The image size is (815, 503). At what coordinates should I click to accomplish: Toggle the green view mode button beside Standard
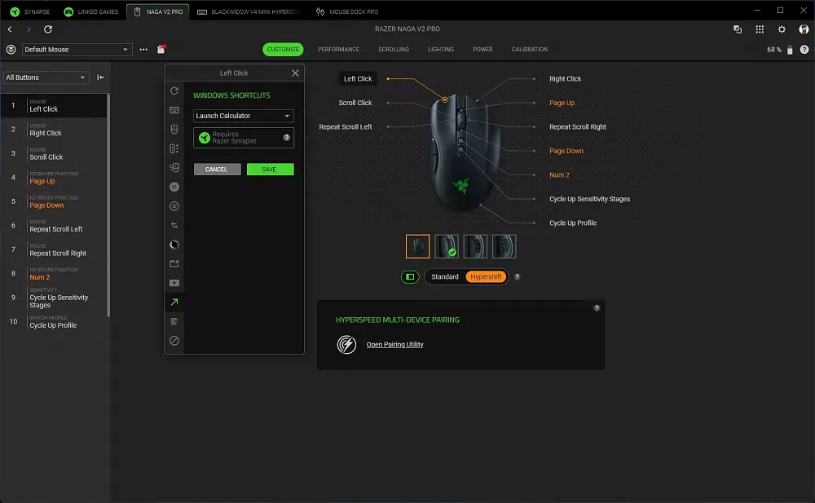pyautogui.click(x=410, y=276)
